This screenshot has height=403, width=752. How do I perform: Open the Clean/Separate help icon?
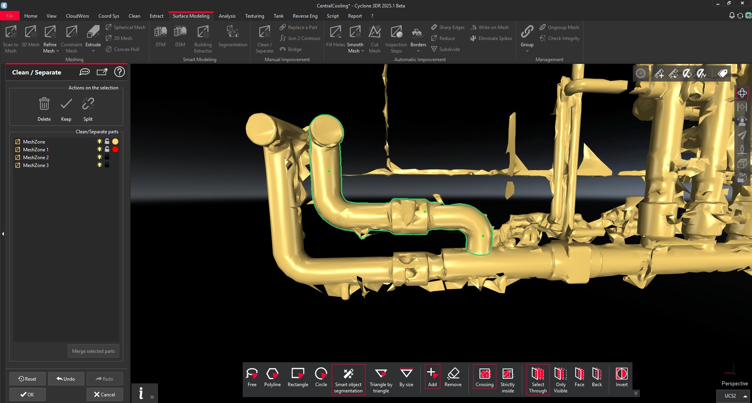[119, 72]
